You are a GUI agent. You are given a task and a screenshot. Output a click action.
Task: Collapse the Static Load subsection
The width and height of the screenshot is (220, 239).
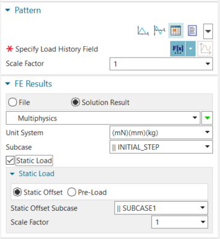pos(13,174)
